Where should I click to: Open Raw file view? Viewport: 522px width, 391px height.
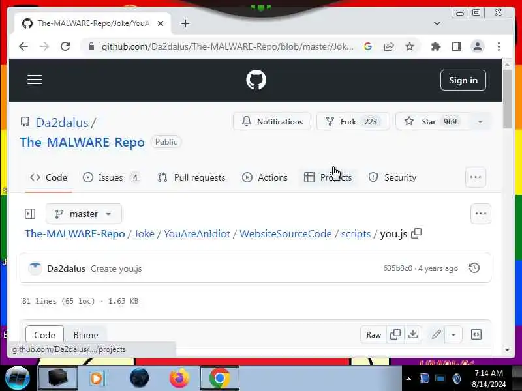coord(373,334)
